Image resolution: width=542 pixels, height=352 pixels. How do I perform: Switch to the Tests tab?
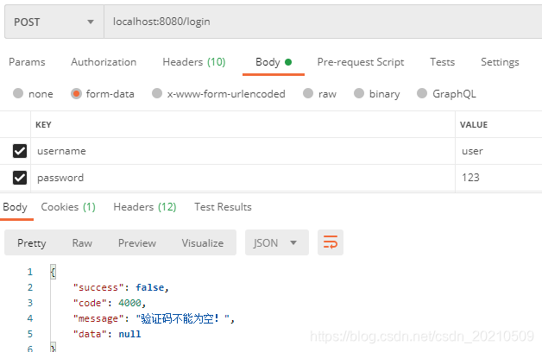tap(442, 62)
